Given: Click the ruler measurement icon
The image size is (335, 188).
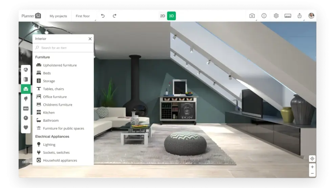Looking at the screenshot, I should [288, 16].
